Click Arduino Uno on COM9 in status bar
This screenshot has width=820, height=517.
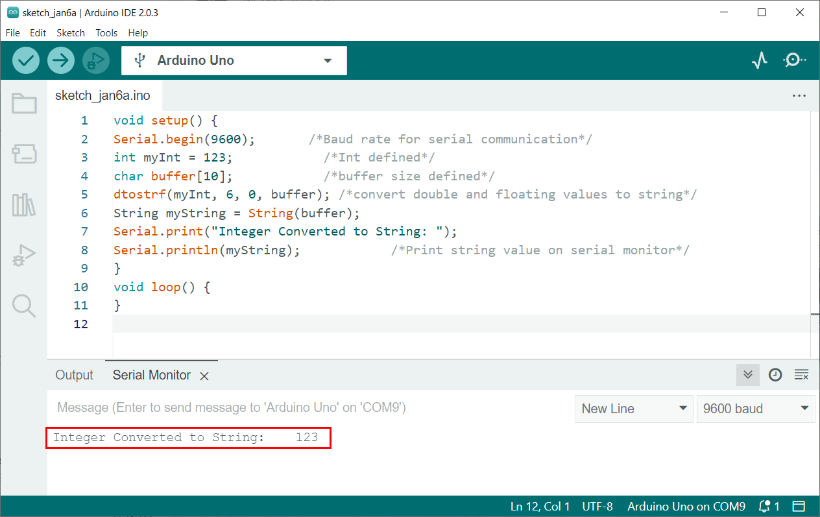(686, 506)
